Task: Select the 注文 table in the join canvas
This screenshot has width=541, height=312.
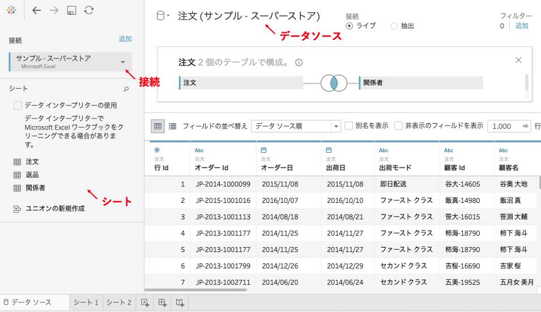Action: tap(241, 83)
